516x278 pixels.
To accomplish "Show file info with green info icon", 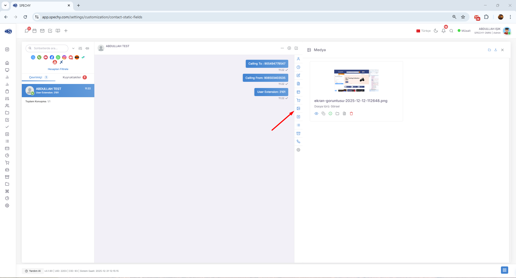I will [330, 114].
